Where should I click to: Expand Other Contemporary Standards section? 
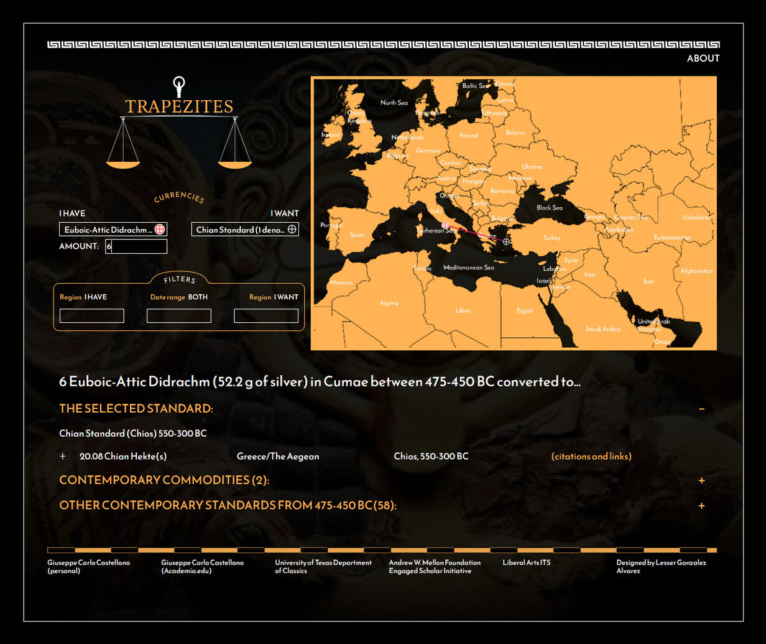[701, 505]
